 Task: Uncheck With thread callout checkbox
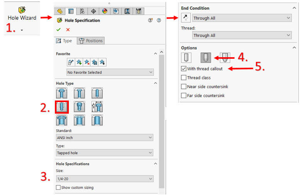pos(184,68)
